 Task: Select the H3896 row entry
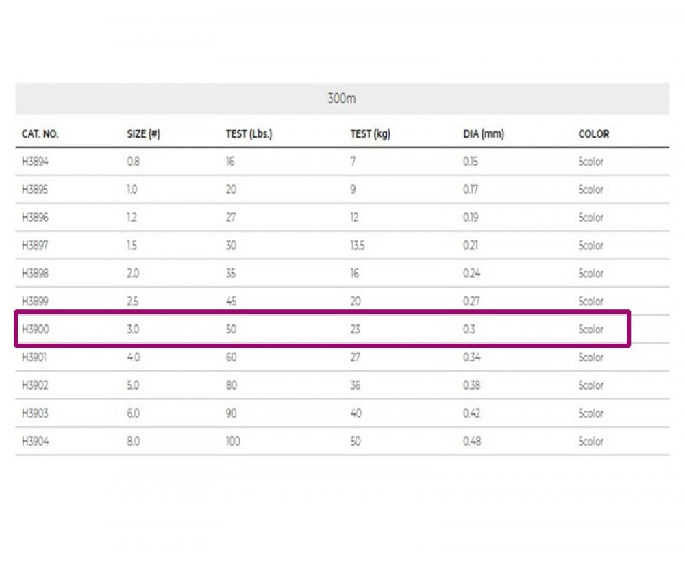click(36, 218)
